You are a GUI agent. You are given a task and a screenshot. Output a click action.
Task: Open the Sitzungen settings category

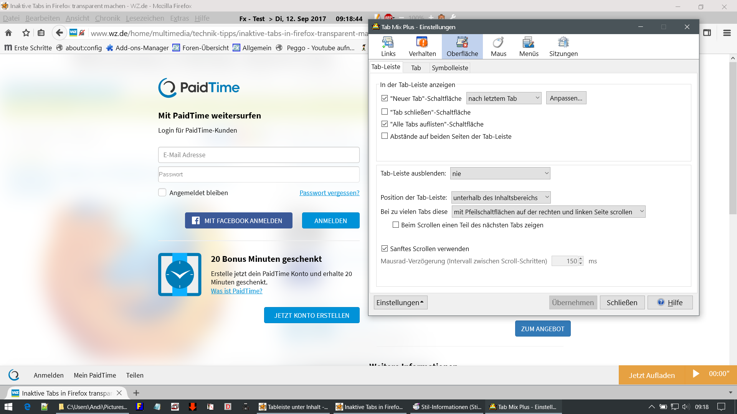pyautogui.click(x=563, y=46)
